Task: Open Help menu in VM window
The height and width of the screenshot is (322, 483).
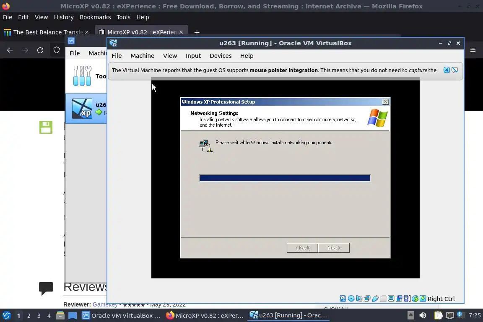Action: (247, 56)
